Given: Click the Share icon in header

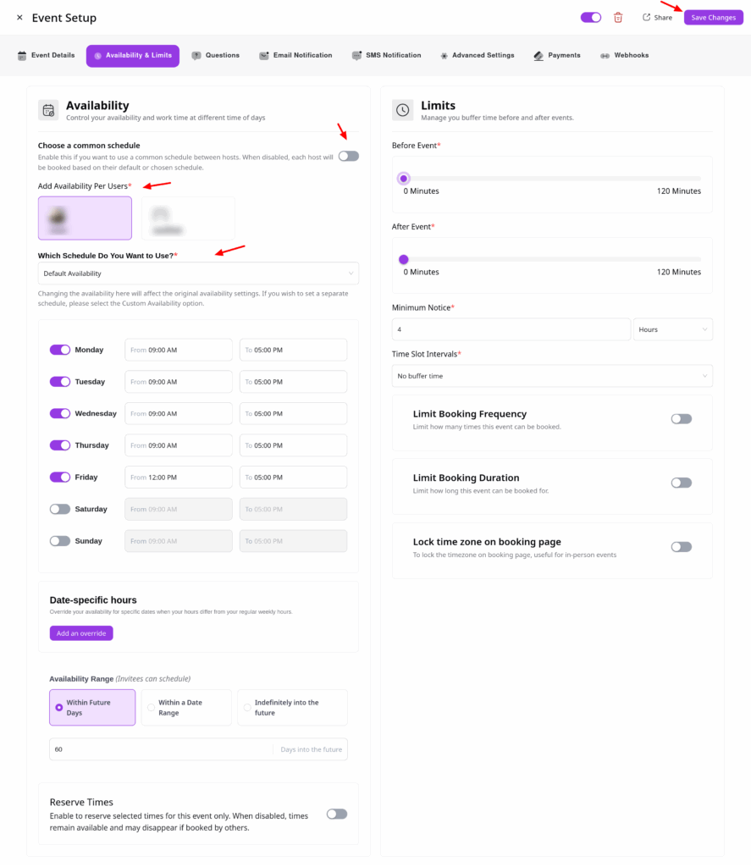Looking at the screenshot, I should [x=647, y=18].
